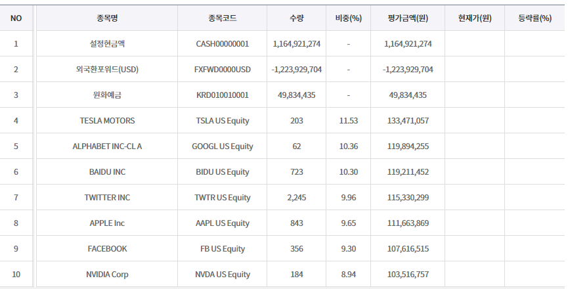The height and width of the screenshot is (289, 568).
Task: Select the ALPHABET INC-CL A cell
Action: pos(107,146)
